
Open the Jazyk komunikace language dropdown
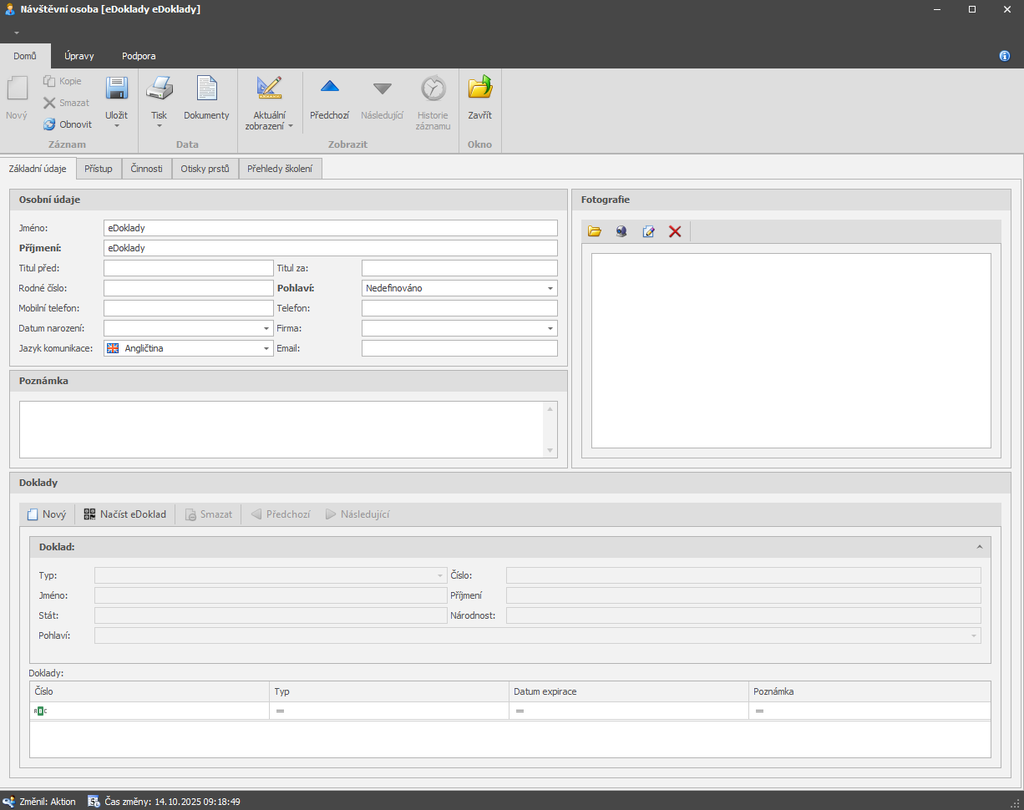click(266, 348)
